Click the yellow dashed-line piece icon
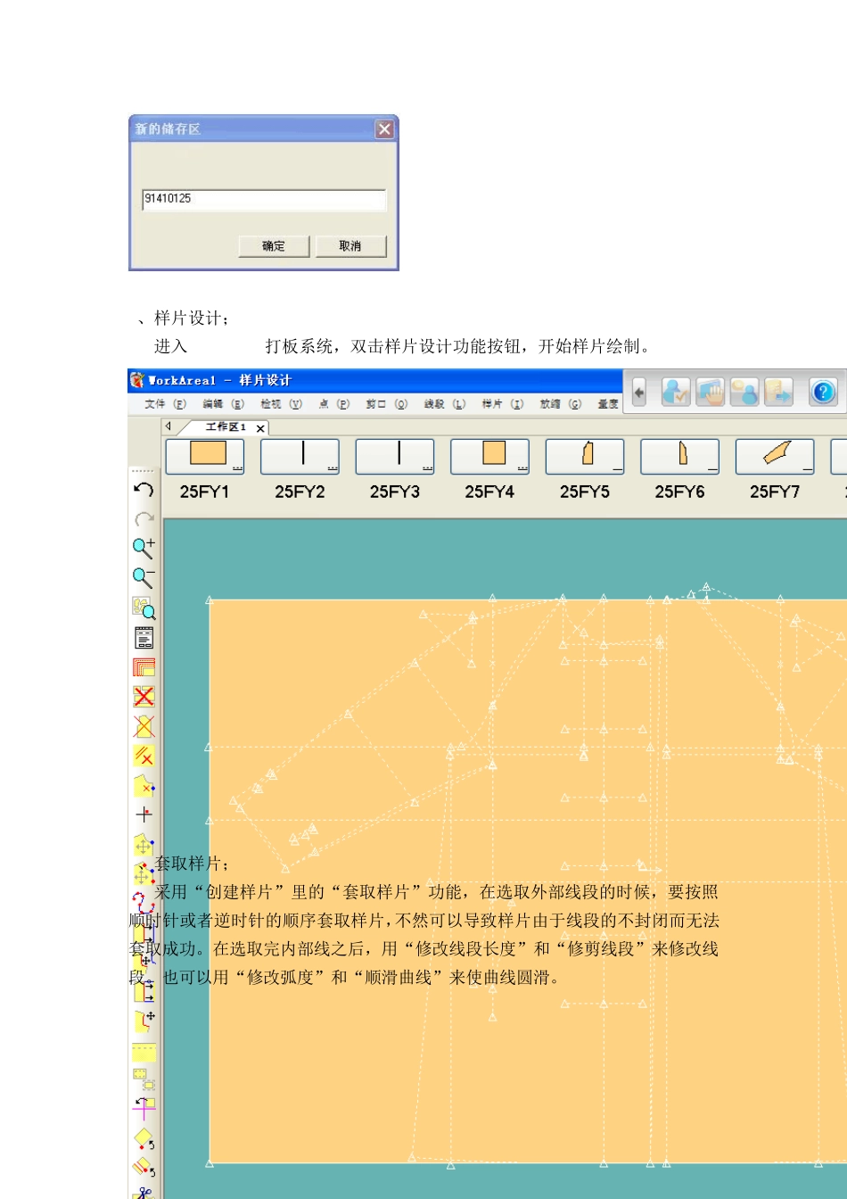 point(144,1051)
